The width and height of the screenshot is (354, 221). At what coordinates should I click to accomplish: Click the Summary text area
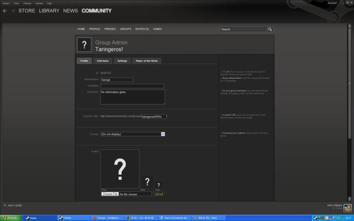133,97
